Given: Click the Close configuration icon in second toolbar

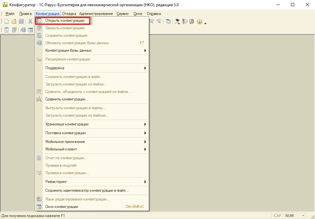Looking at the screenshot, I should tap(14, 30).
